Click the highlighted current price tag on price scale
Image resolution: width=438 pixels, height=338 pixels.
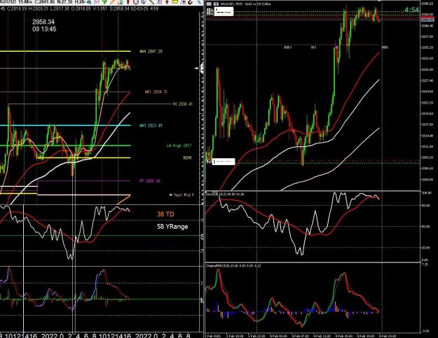427,20
